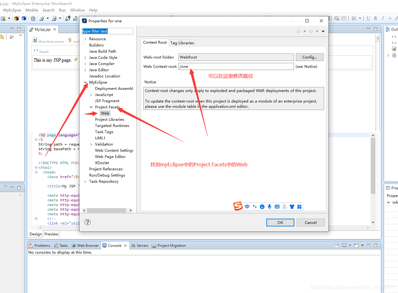Open the Help menu
This screenshot has width=398, height=293.
(x=93, y=10)
